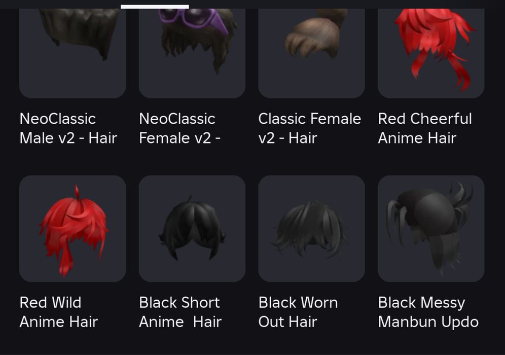
Task: Pick the Black Worn Out Hair thumbnail
Action: [311, 228]
